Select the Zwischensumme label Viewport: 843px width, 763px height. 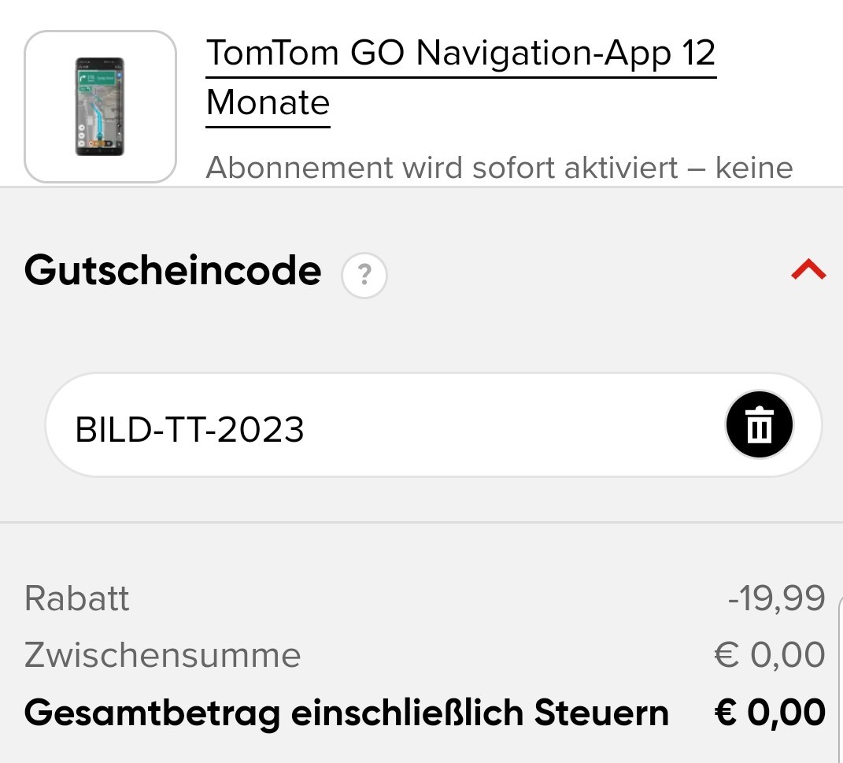pyautogui.click(x=162, y=655)
